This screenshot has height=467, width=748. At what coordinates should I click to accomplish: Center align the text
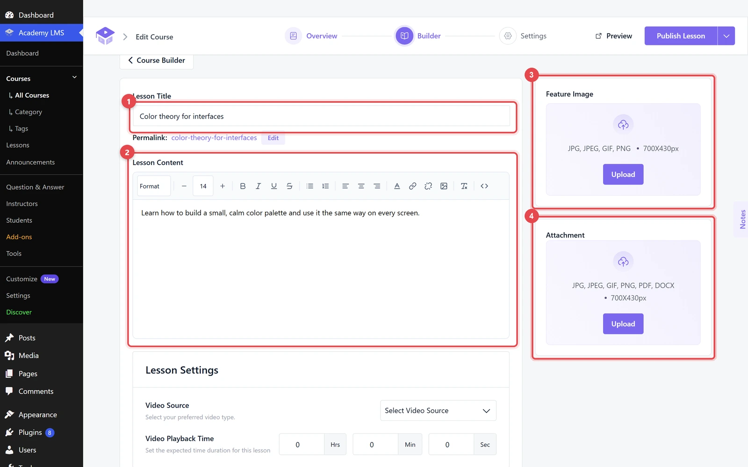tap(361, 186)
